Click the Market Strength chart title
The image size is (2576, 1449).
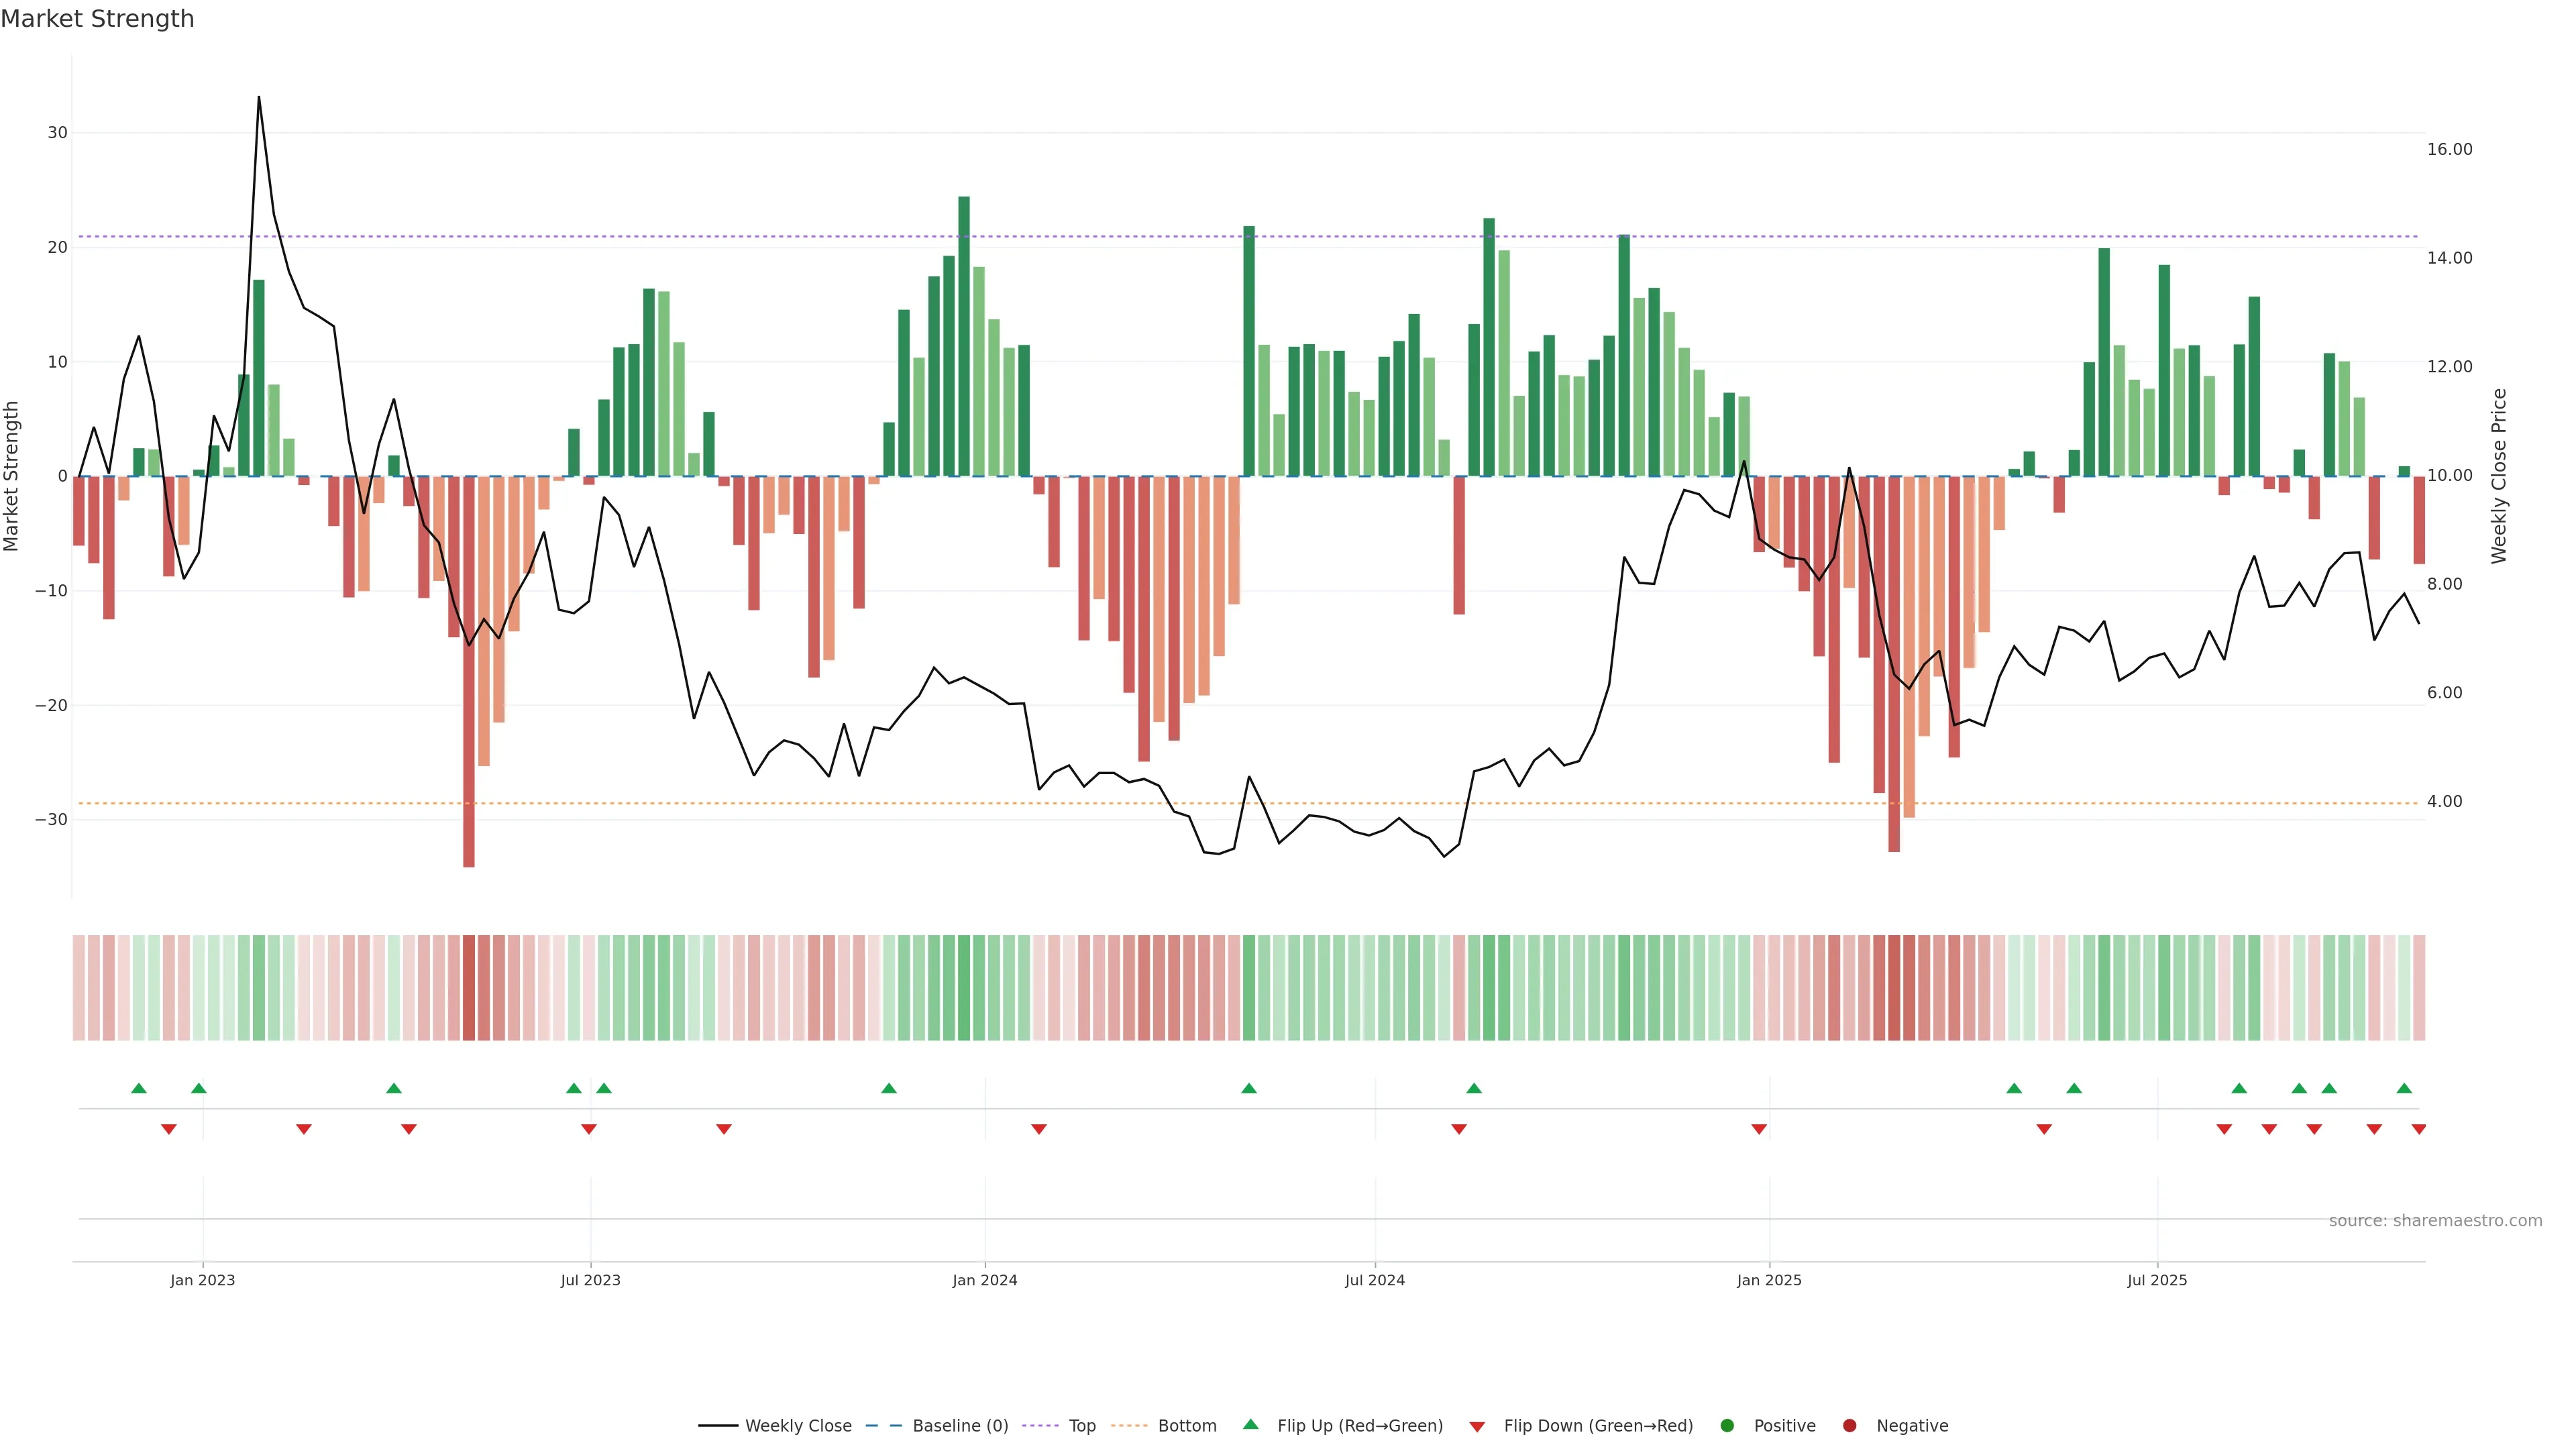(x=98, y=19)
